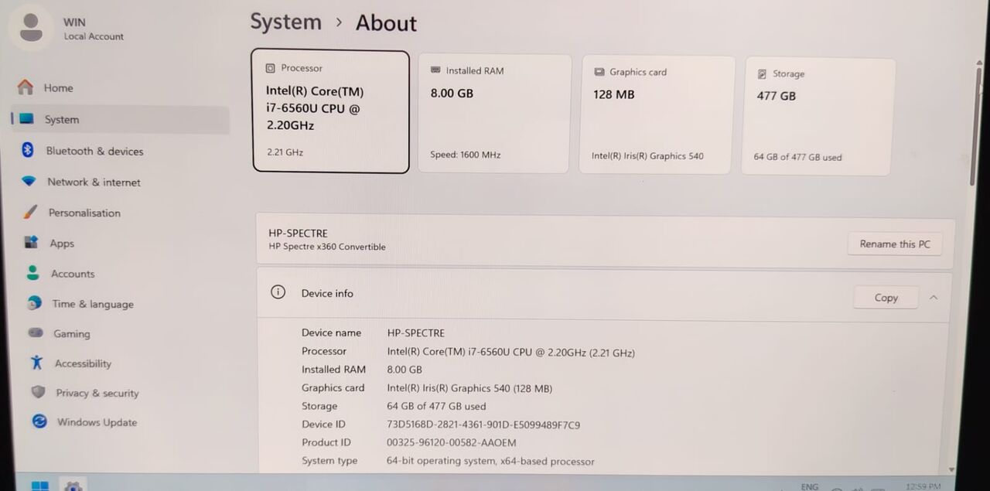Click the Bluetooth icon in sidebar
The width and height of the screenshot is (990, 491).
click(x=28, y=150)
